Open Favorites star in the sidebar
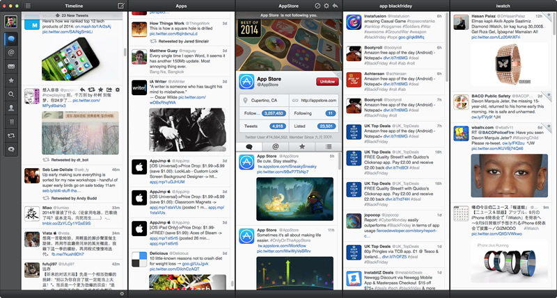Viewport: 557px width, 298px height. 11,81
